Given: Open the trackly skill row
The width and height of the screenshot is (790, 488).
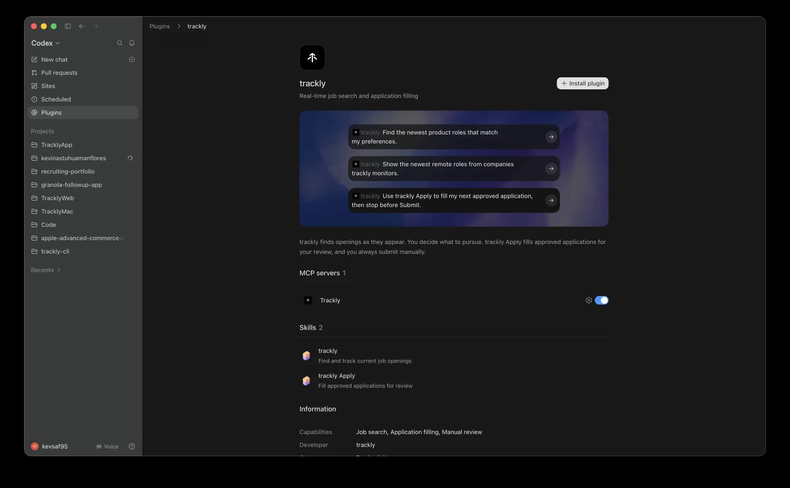Looking at the screenshot, I should coord(454,356).
